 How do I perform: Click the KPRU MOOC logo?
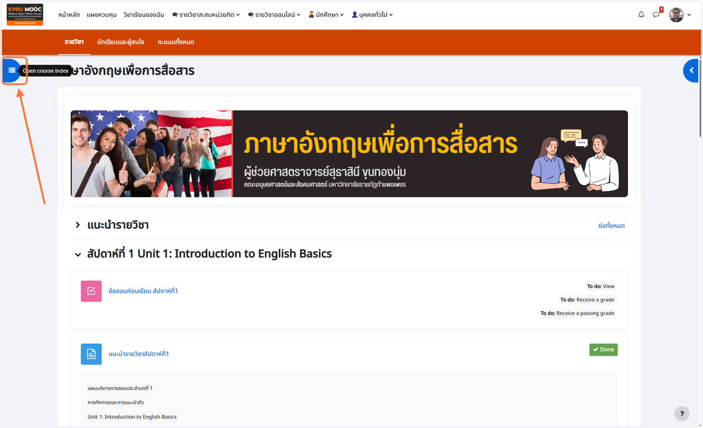[x=25, y=15]
